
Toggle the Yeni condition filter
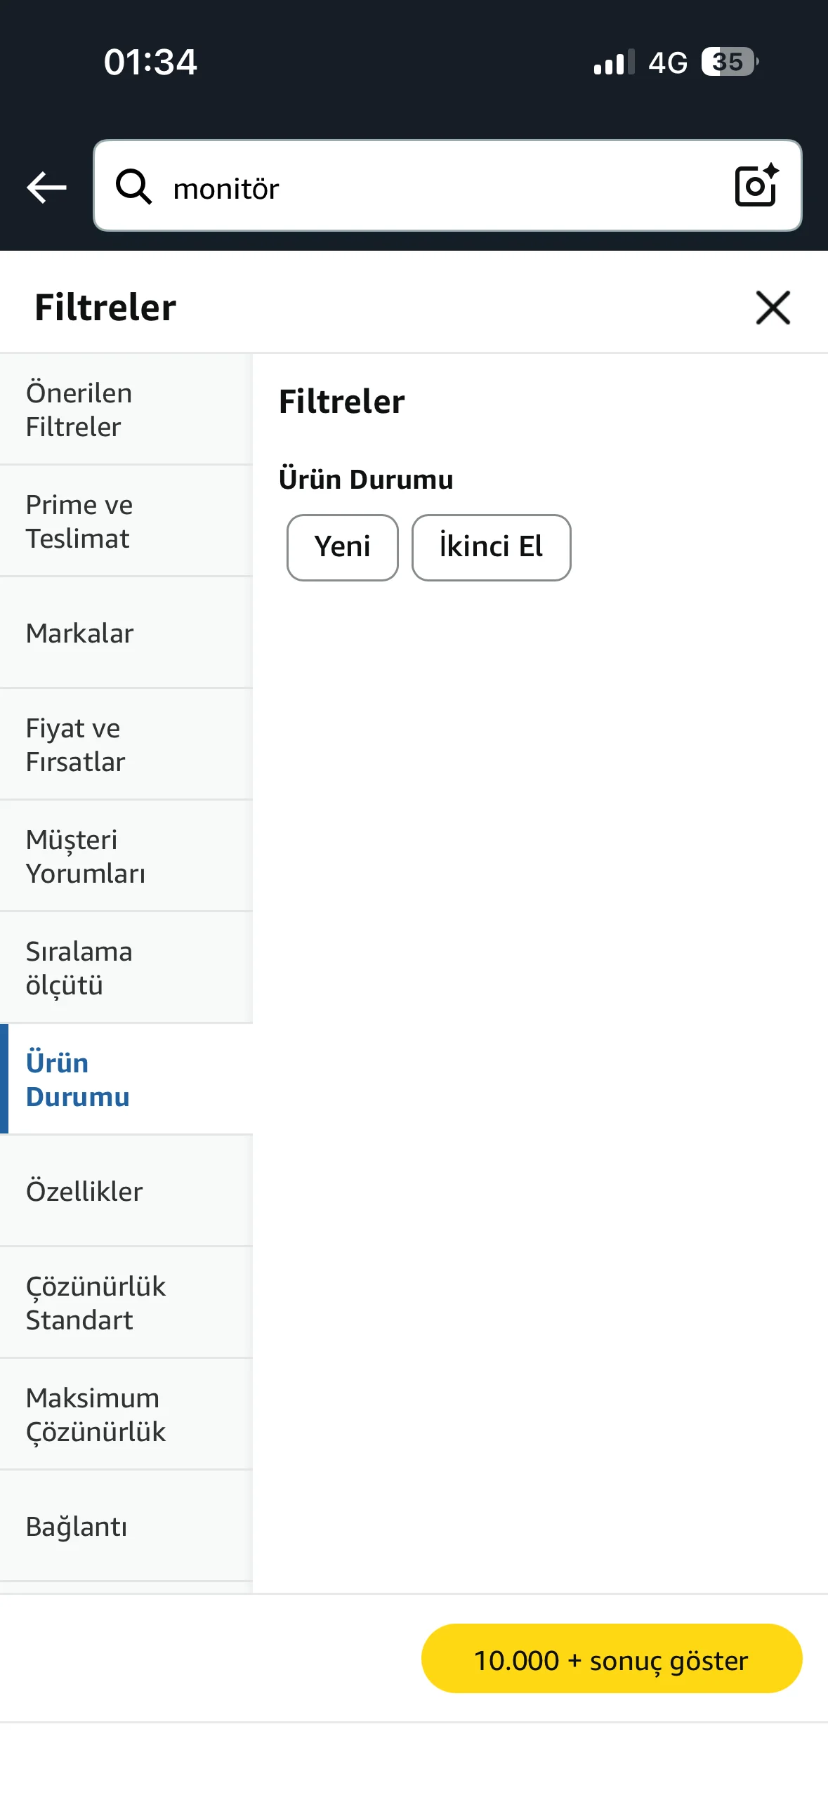(x=342, y=547)
